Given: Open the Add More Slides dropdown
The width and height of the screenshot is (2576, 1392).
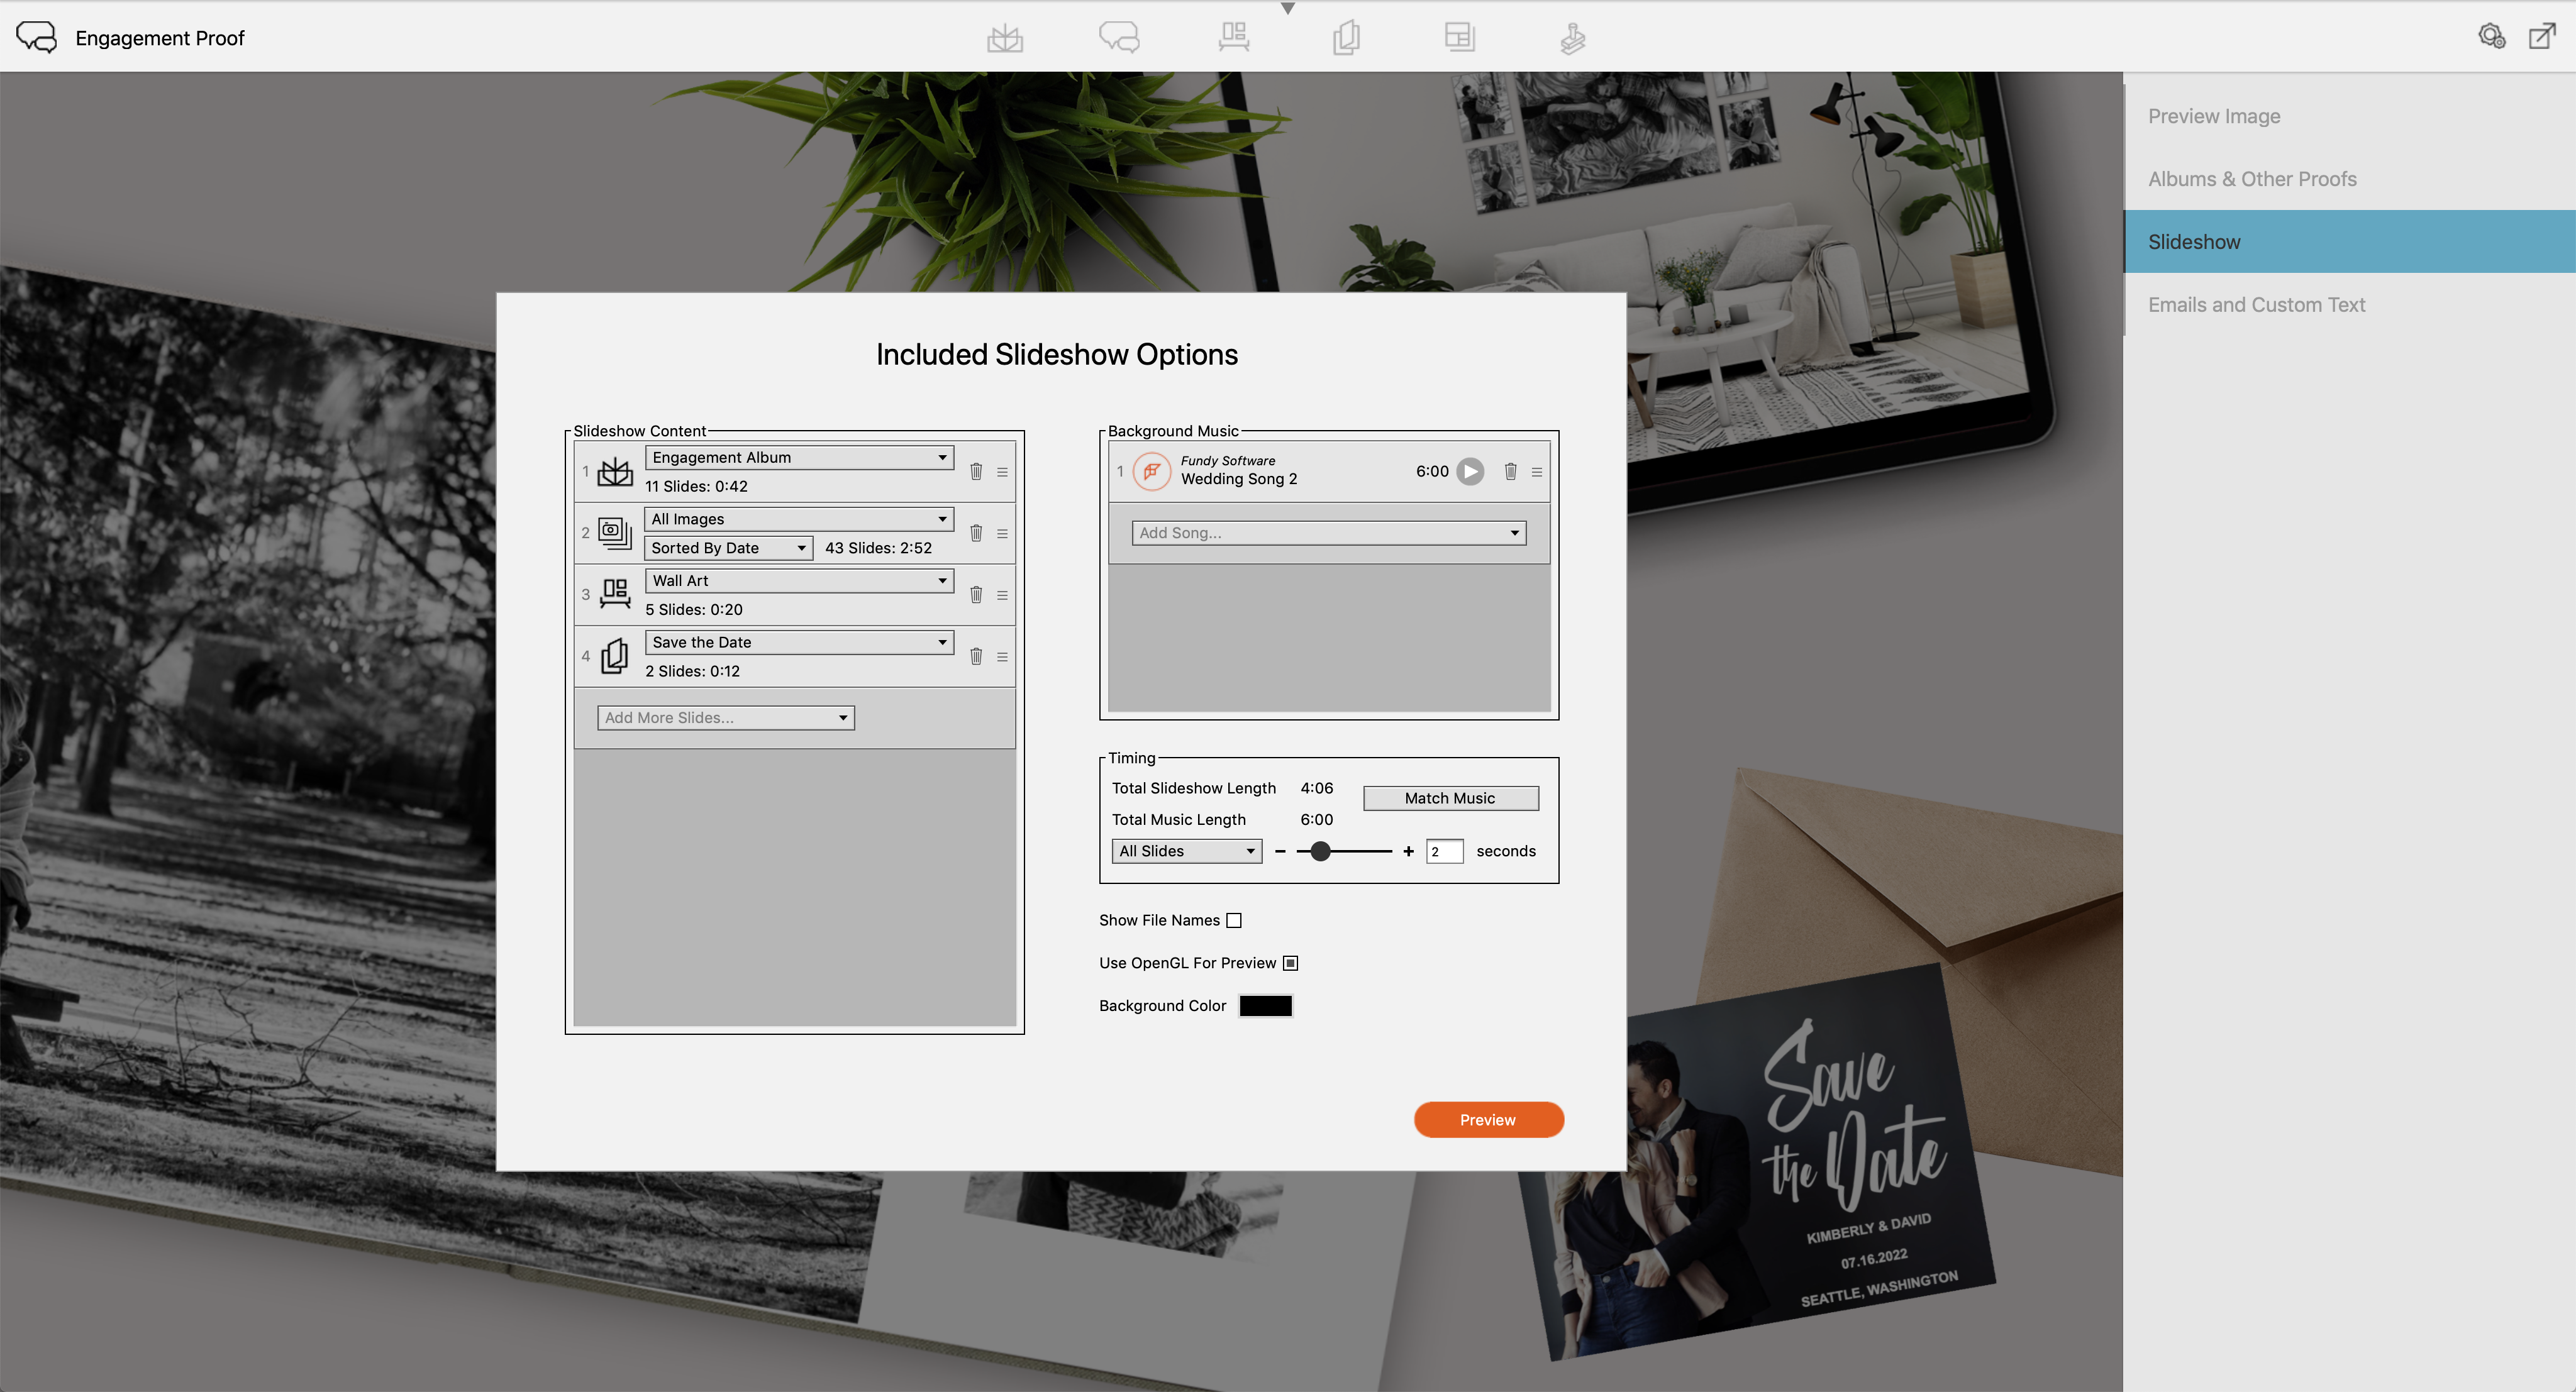Looking at the screenshot, I should [x=726, y=718].
